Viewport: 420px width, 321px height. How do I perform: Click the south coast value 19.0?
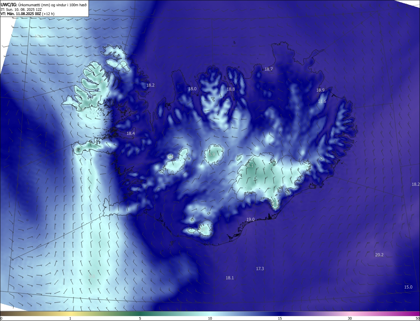250,219
